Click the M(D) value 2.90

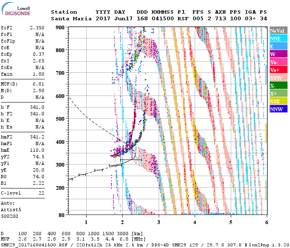[x=39, y=91]
